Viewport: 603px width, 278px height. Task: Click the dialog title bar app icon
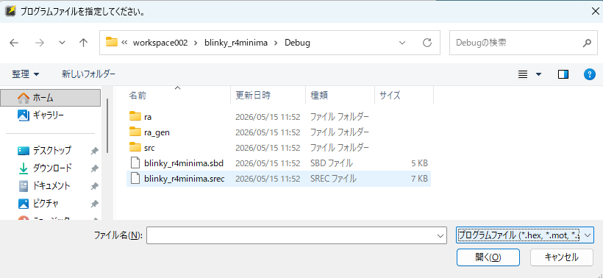[x=10, y=11]
